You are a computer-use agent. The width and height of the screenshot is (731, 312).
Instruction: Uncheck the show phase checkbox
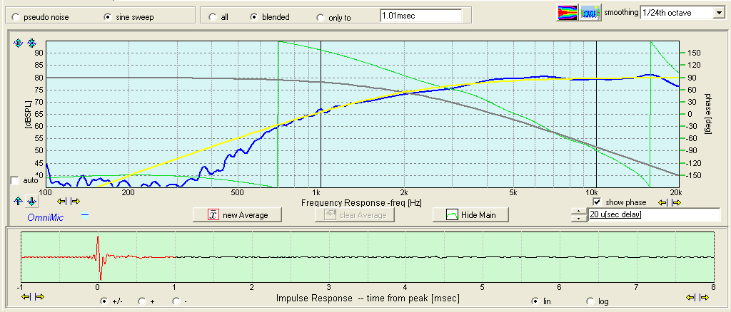[x=598, y=202]
